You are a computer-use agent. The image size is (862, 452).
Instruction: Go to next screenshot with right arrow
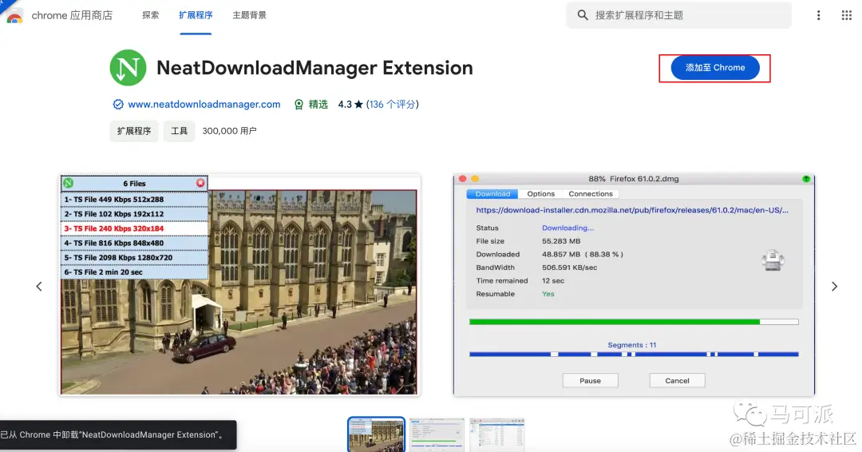coord(835,287)
